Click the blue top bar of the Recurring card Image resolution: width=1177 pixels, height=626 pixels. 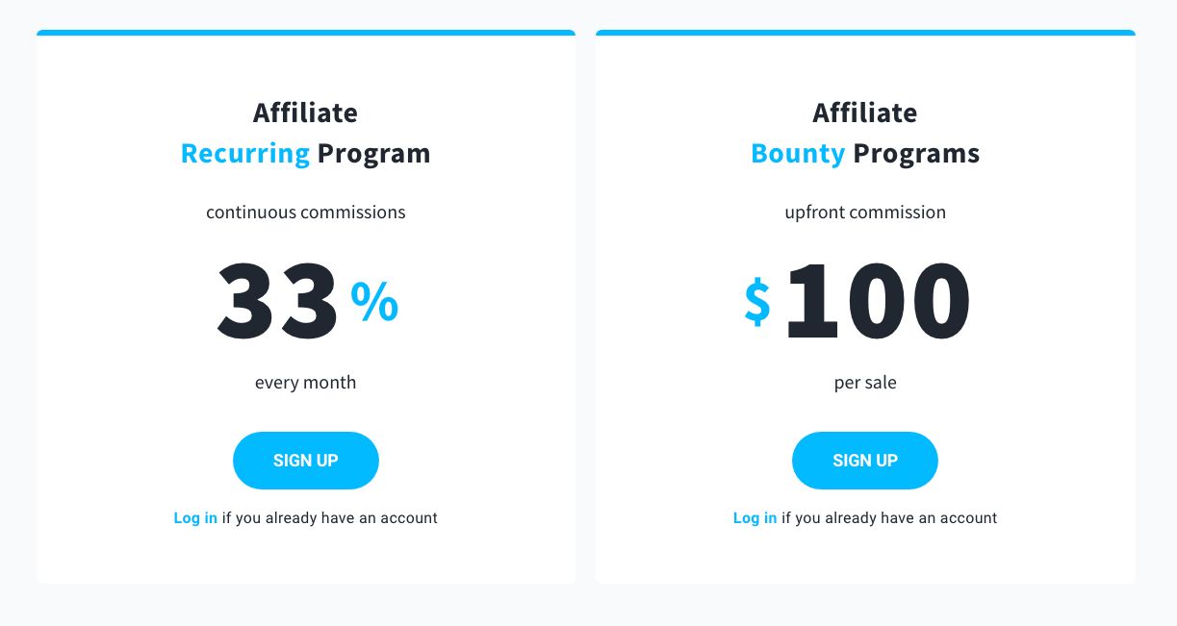[306, 33]
